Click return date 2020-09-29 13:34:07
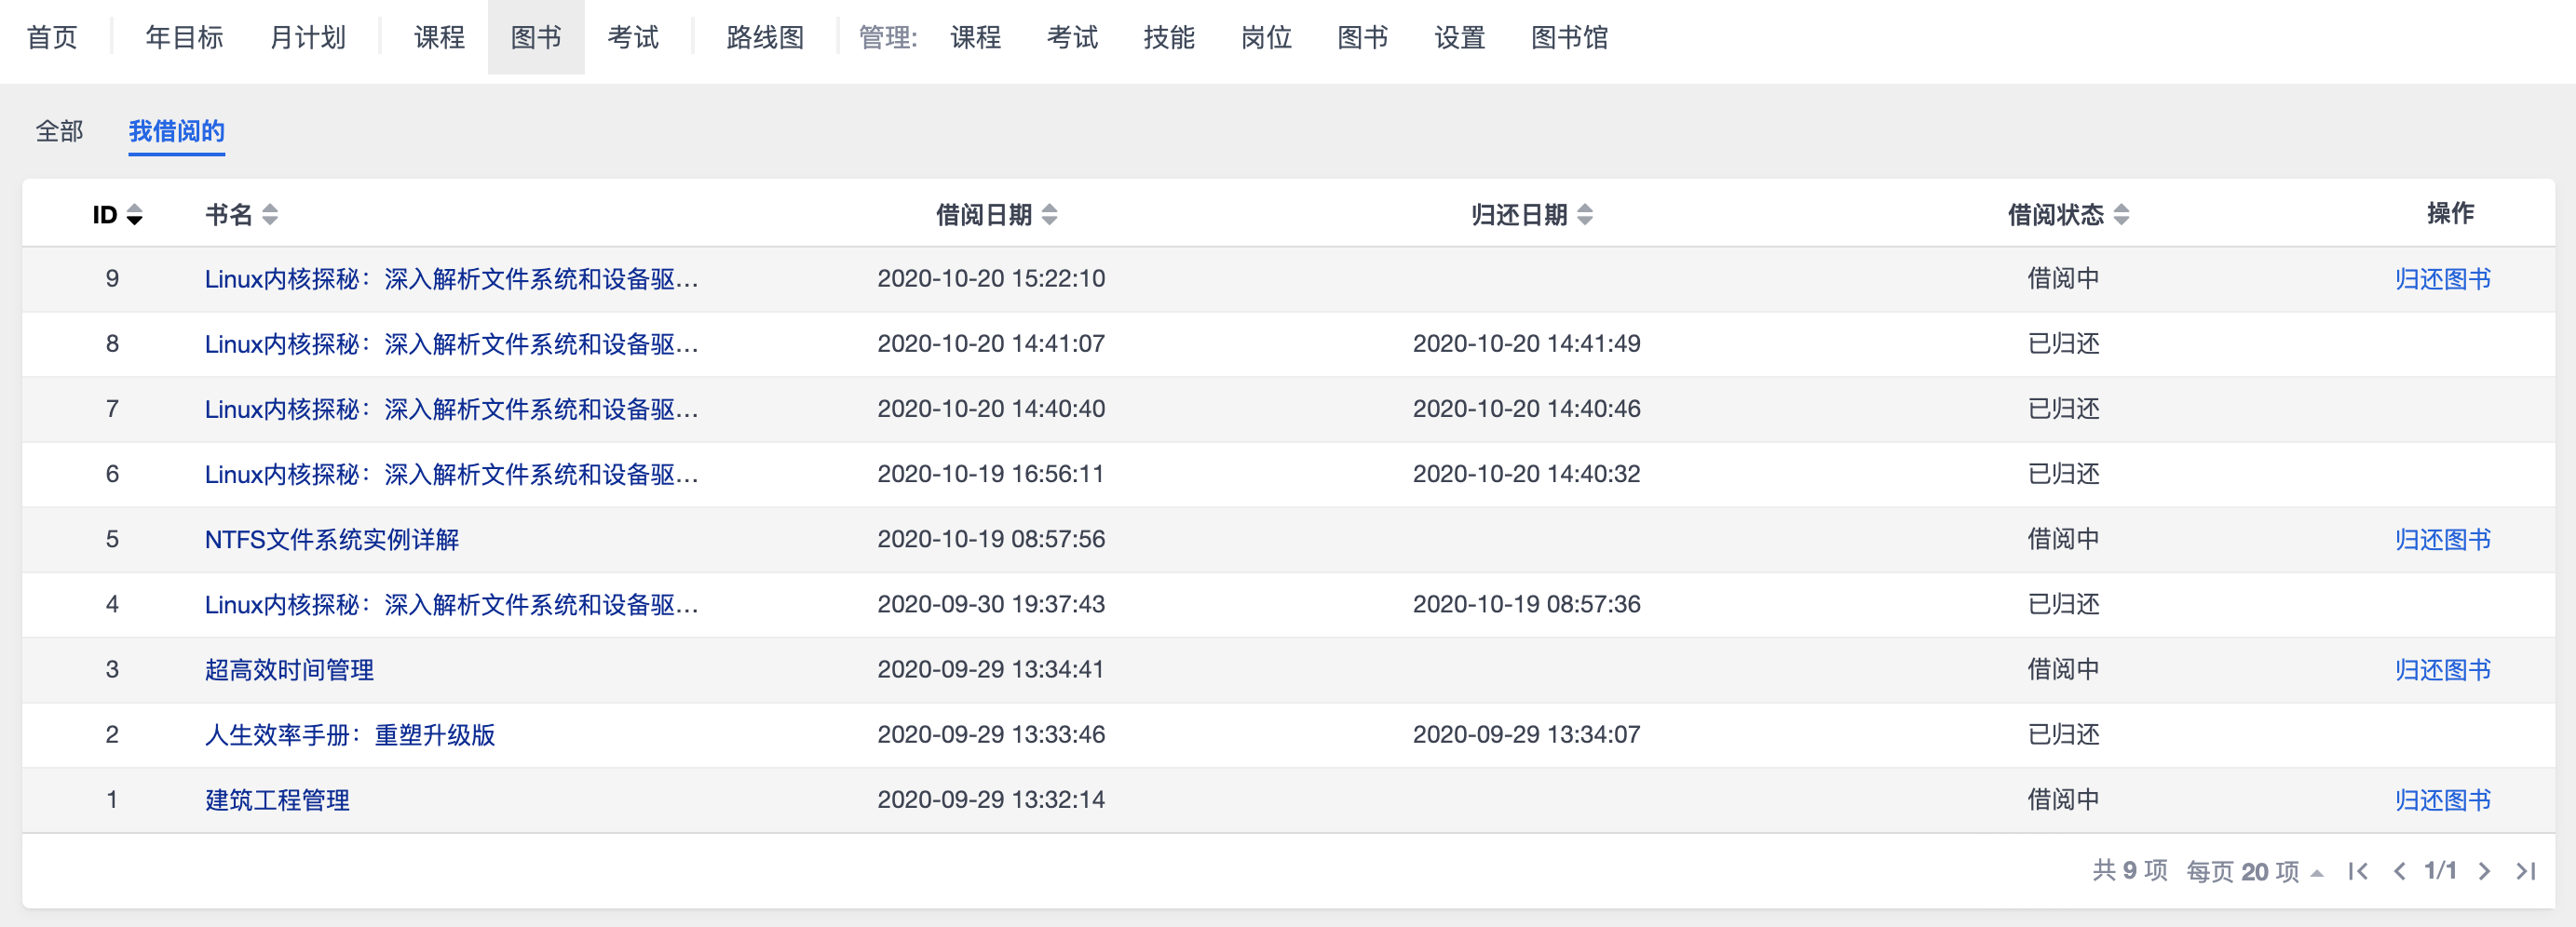The image size is (2576, 927). 1527,734
